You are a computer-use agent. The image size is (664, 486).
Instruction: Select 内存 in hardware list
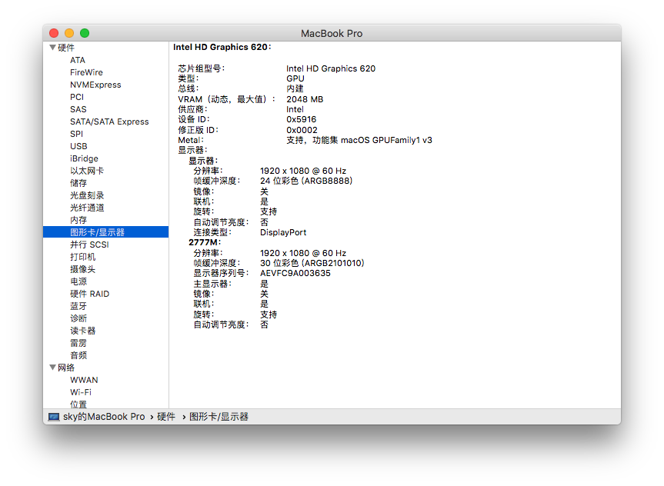pyautogui.click(x=78, y=220)
